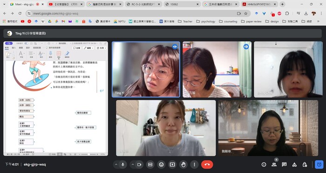Open the apps shortcut in bookmarks bar
Screen dimensions: 326x173
(x=10, y=21)
